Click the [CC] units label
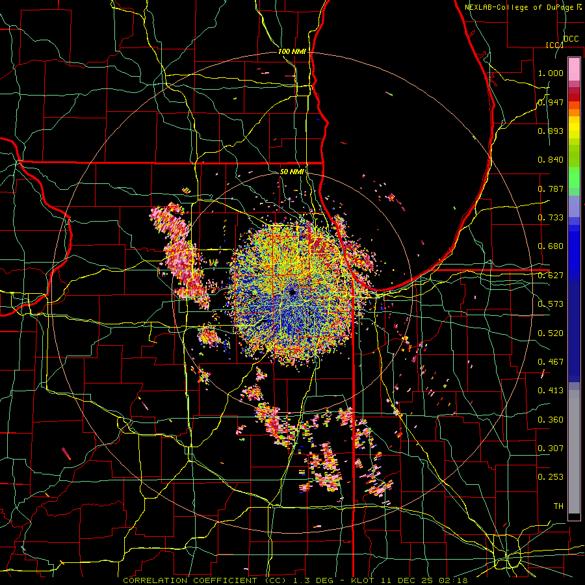The height and width of the screenshot is (585, 585). pyautogui.click(x=554, y=45)
